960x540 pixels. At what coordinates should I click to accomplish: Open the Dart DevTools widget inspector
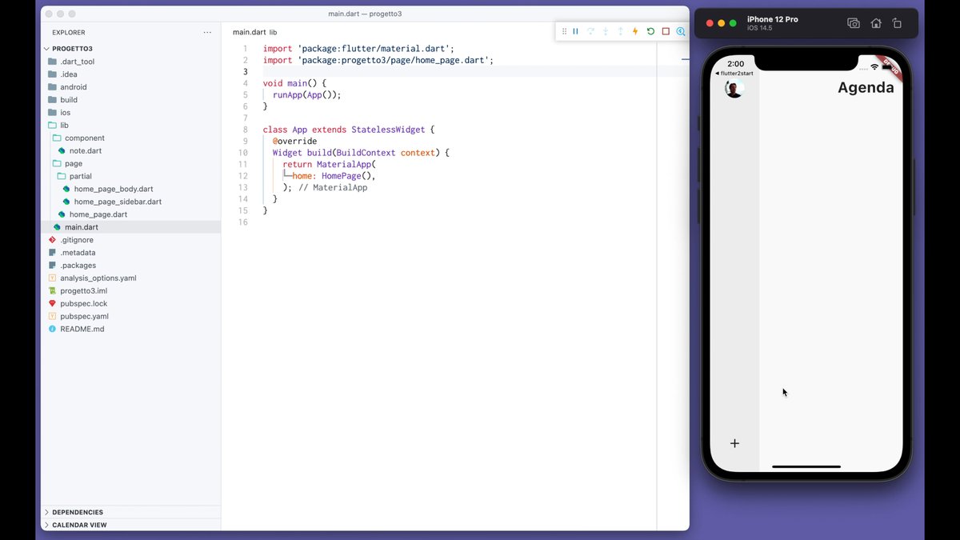point(681,31)
